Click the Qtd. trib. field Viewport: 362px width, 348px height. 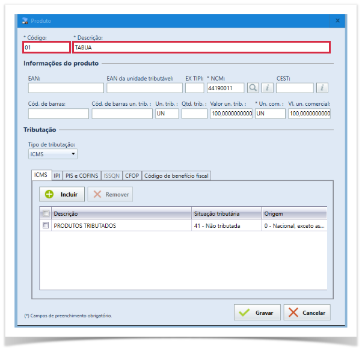click(x=194, y=114)
